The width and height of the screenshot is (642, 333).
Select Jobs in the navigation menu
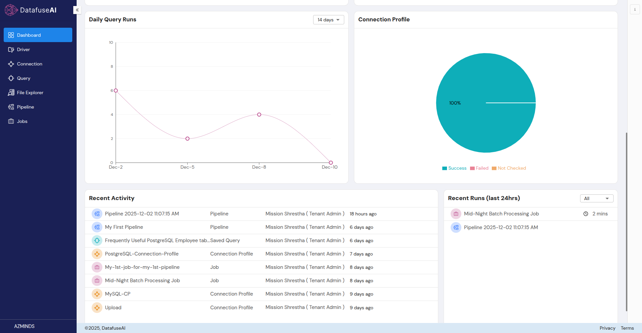(22, 121)
